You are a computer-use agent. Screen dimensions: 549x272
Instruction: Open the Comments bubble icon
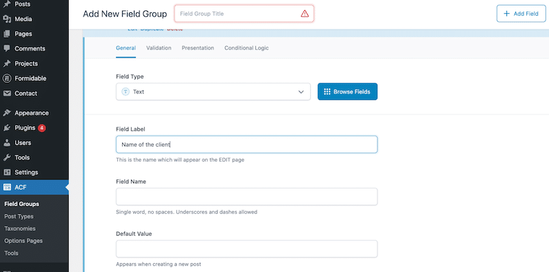click(x=7, y=49)
